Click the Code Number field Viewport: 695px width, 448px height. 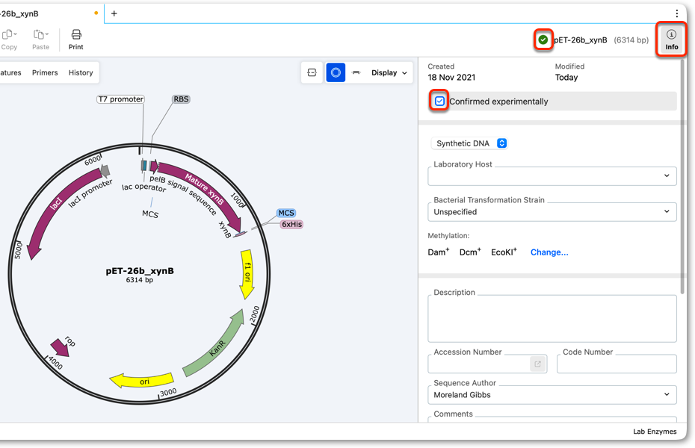pos(617,364)
